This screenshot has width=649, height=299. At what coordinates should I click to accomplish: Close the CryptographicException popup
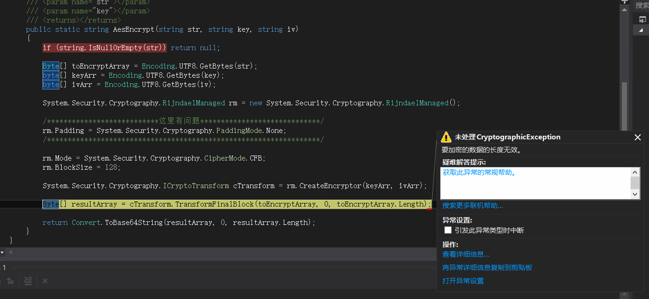click(x=638, y=137)
